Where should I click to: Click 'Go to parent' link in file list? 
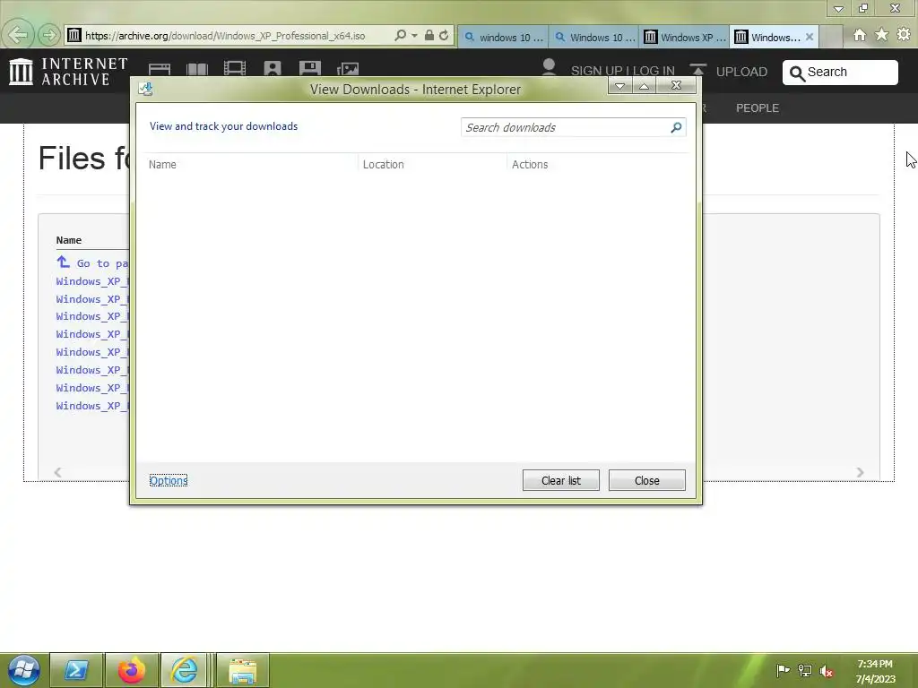tap(92, 262)
